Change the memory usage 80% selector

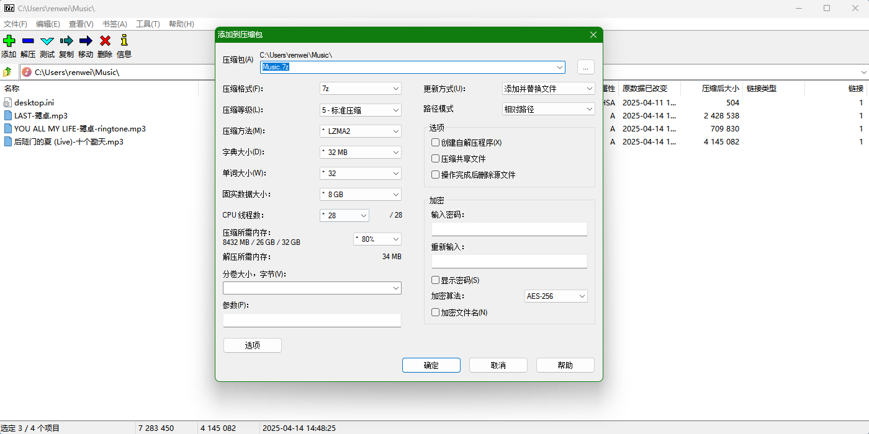[377, 239]
